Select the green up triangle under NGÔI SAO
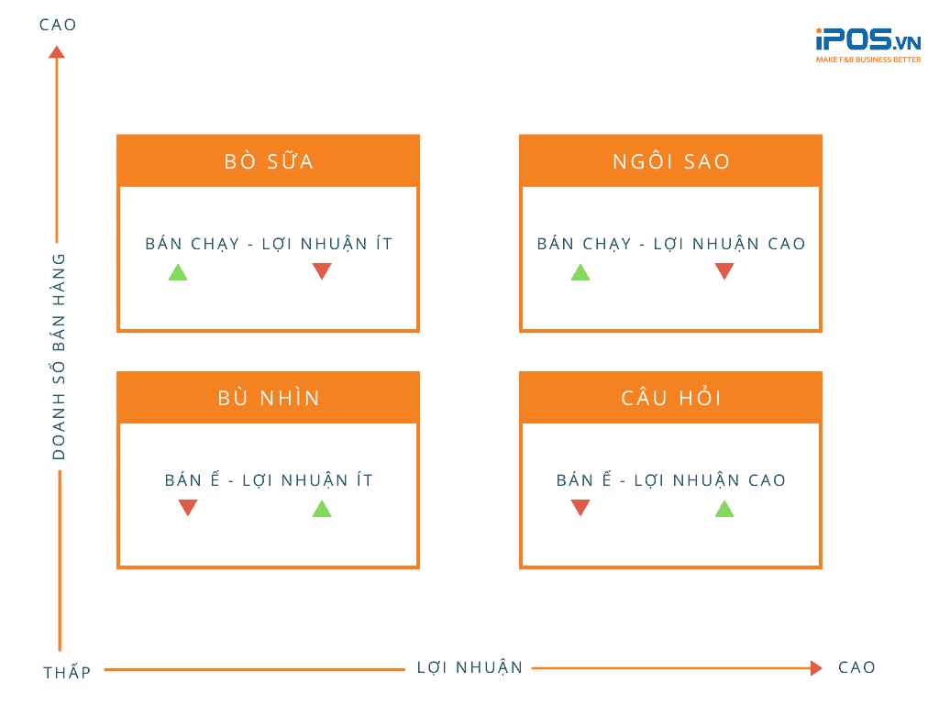The width and height of the screenshot is (939, 704). [x=580, y=272]
